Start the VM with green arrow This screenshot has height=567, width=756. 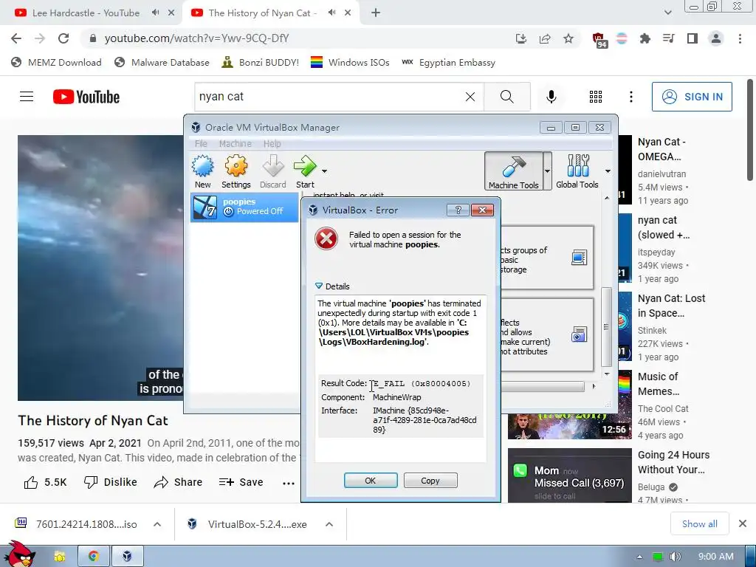click(x=305, y=171)
